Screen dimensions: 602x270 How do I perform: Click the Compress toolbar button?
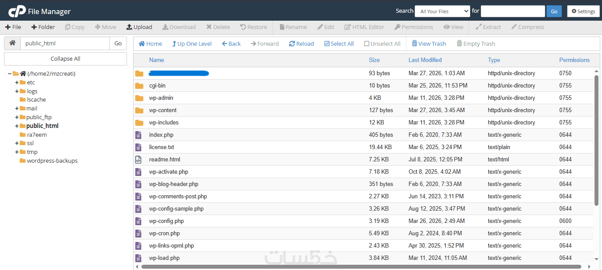528,27
